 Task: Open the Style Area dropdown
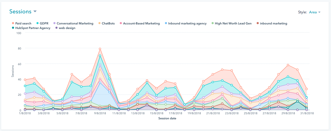pos(315,12)
